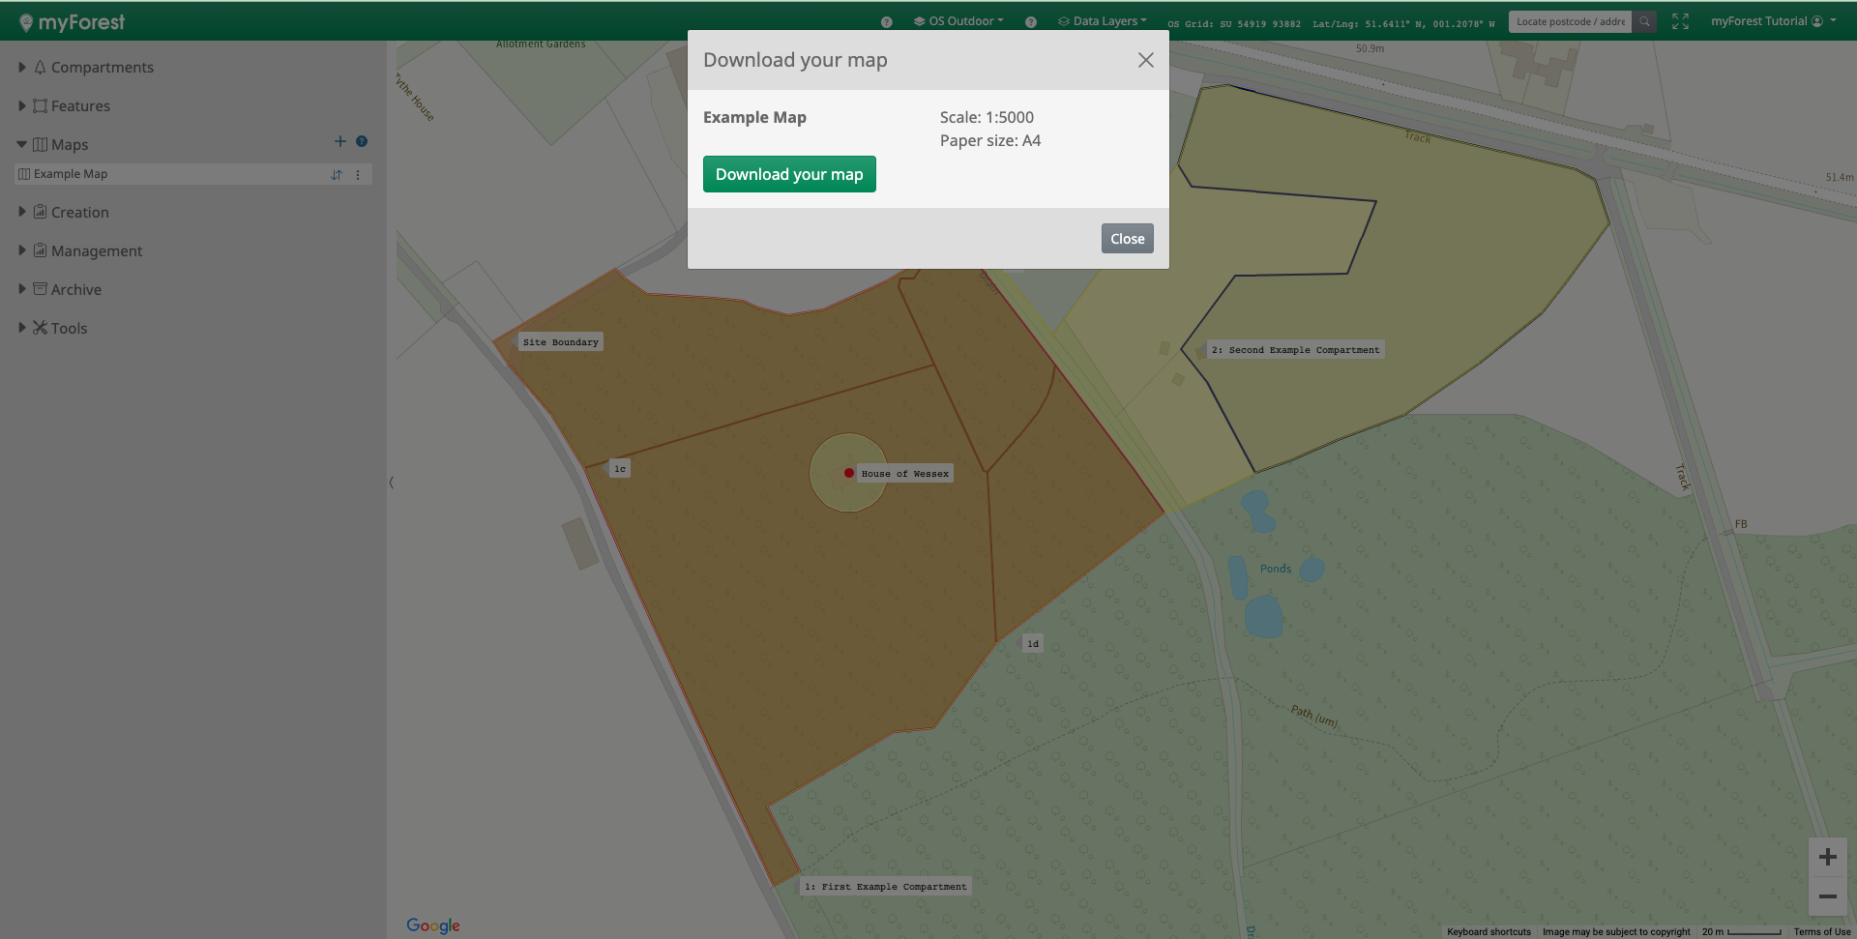Click the reorder arrows on Example Map
Viewport: 1857px width, 939px height.
point(337,175)
